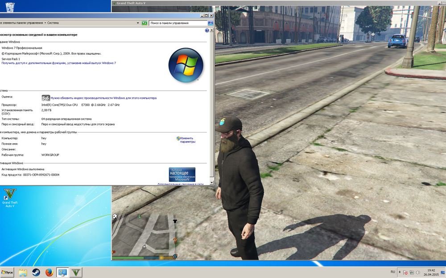Image resolution: width=446 pixels, height=278 pixels.
Task: Click the bearded character in black hoodie
Action: (x=240, y=187)
